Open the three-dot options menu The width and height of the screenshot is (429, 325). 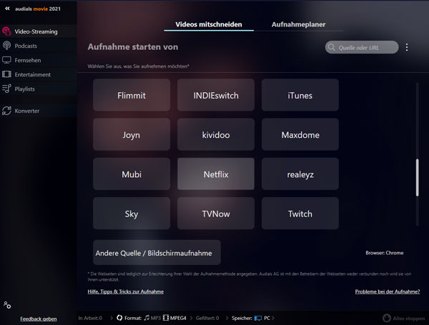point(407,47)
